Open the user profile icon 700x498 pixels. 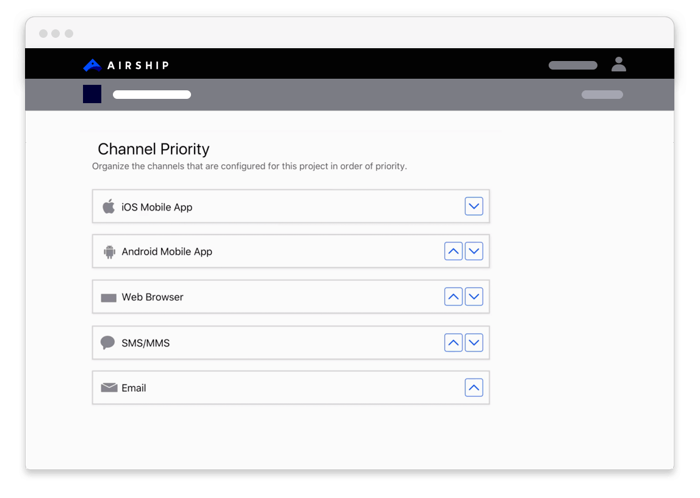point(619,64)
